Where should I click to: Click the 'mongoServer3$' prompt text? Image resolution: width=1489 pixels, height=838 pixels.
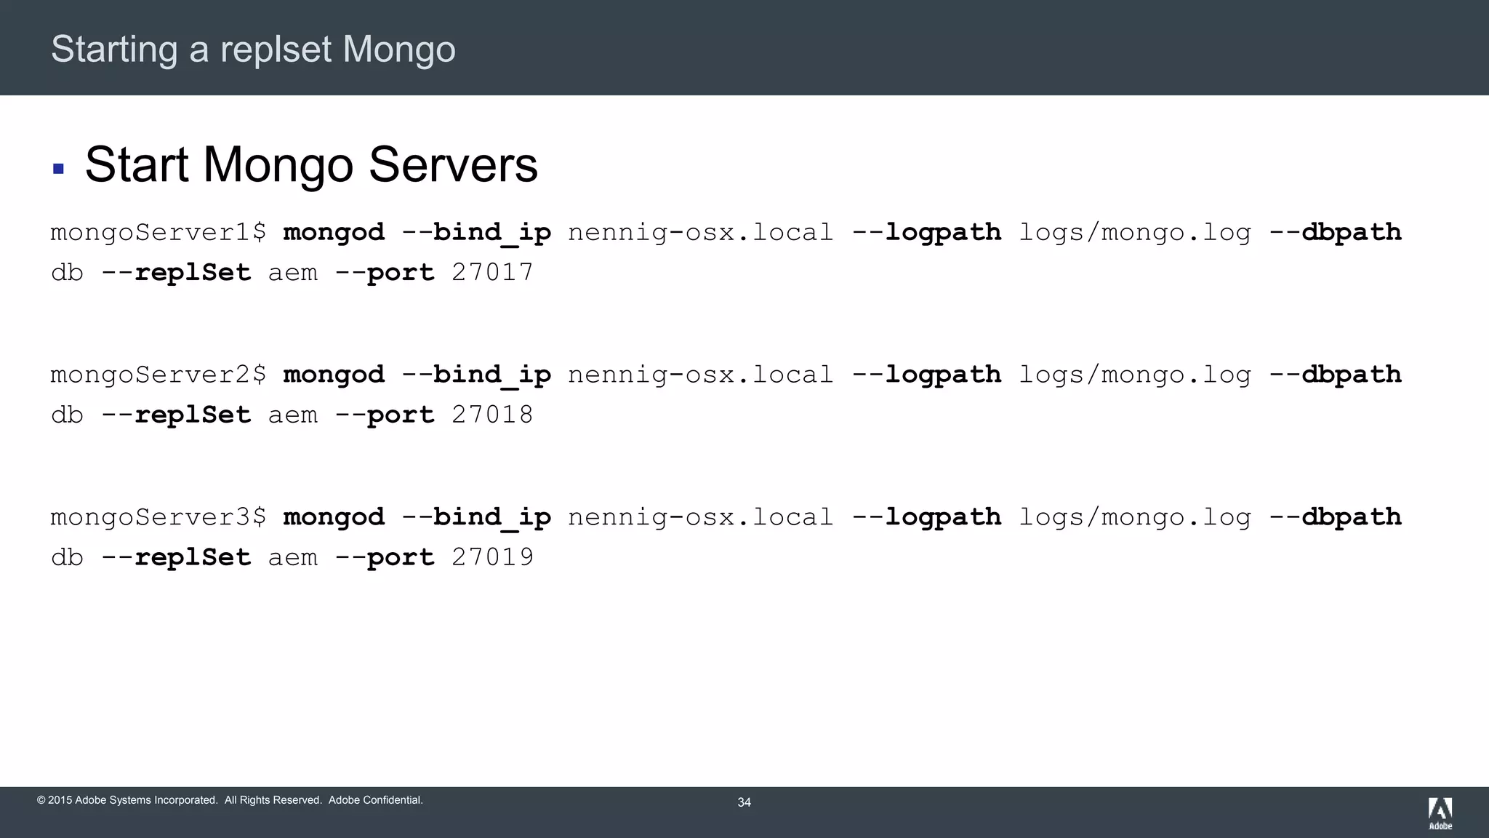pos(158,518)
